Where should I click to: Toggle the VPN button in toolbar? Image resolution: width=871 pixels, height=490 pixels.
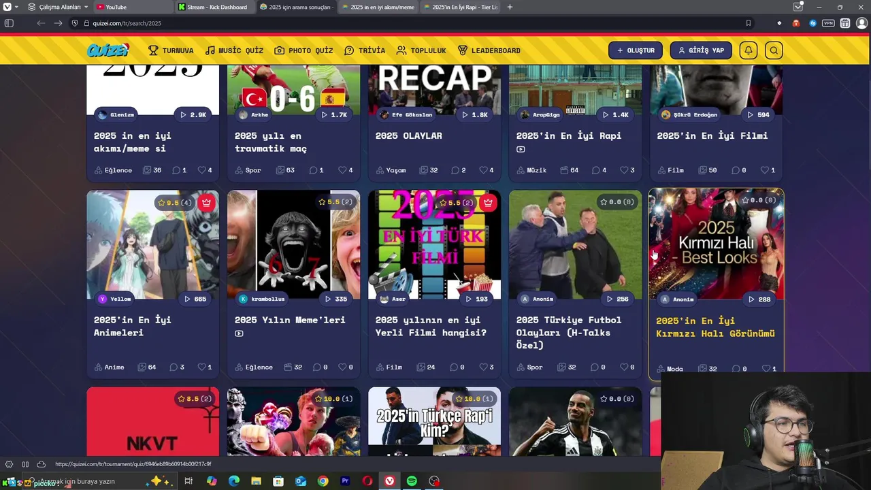click(828, 23)
